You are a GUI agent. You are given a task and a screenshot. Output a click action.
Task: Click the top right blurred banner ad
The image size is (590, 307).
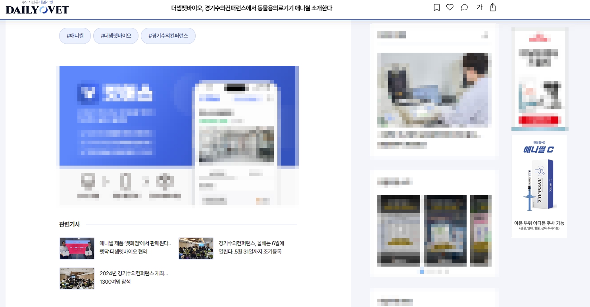[540, 79]
